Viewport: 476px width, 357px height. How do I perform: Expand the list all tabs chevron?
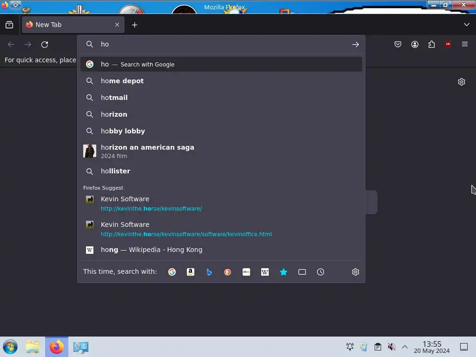tap(467, 25)
